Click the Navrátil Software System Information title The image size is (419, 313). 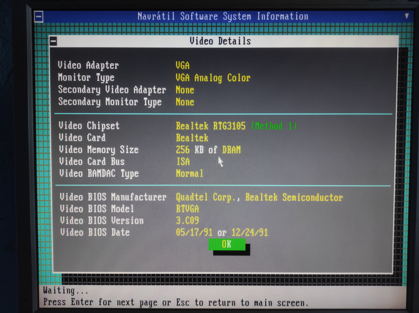(223, 17)
